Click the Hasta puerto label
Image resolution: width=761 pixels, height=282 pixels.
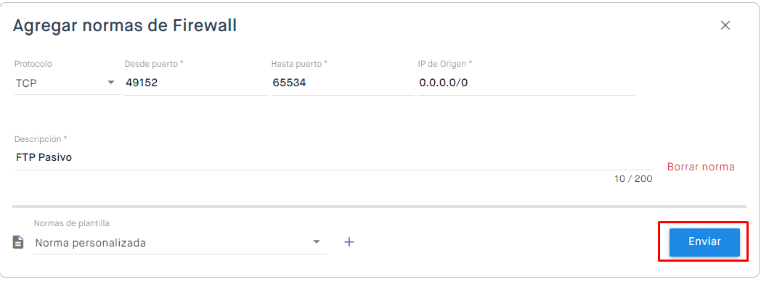(x=299, y=64)
